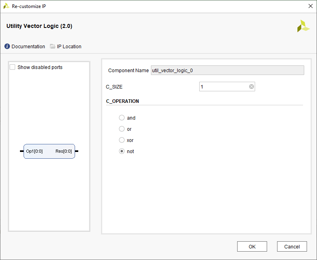Select the "not" operation radio button
The image size is (317, 260).
point(122,151)
